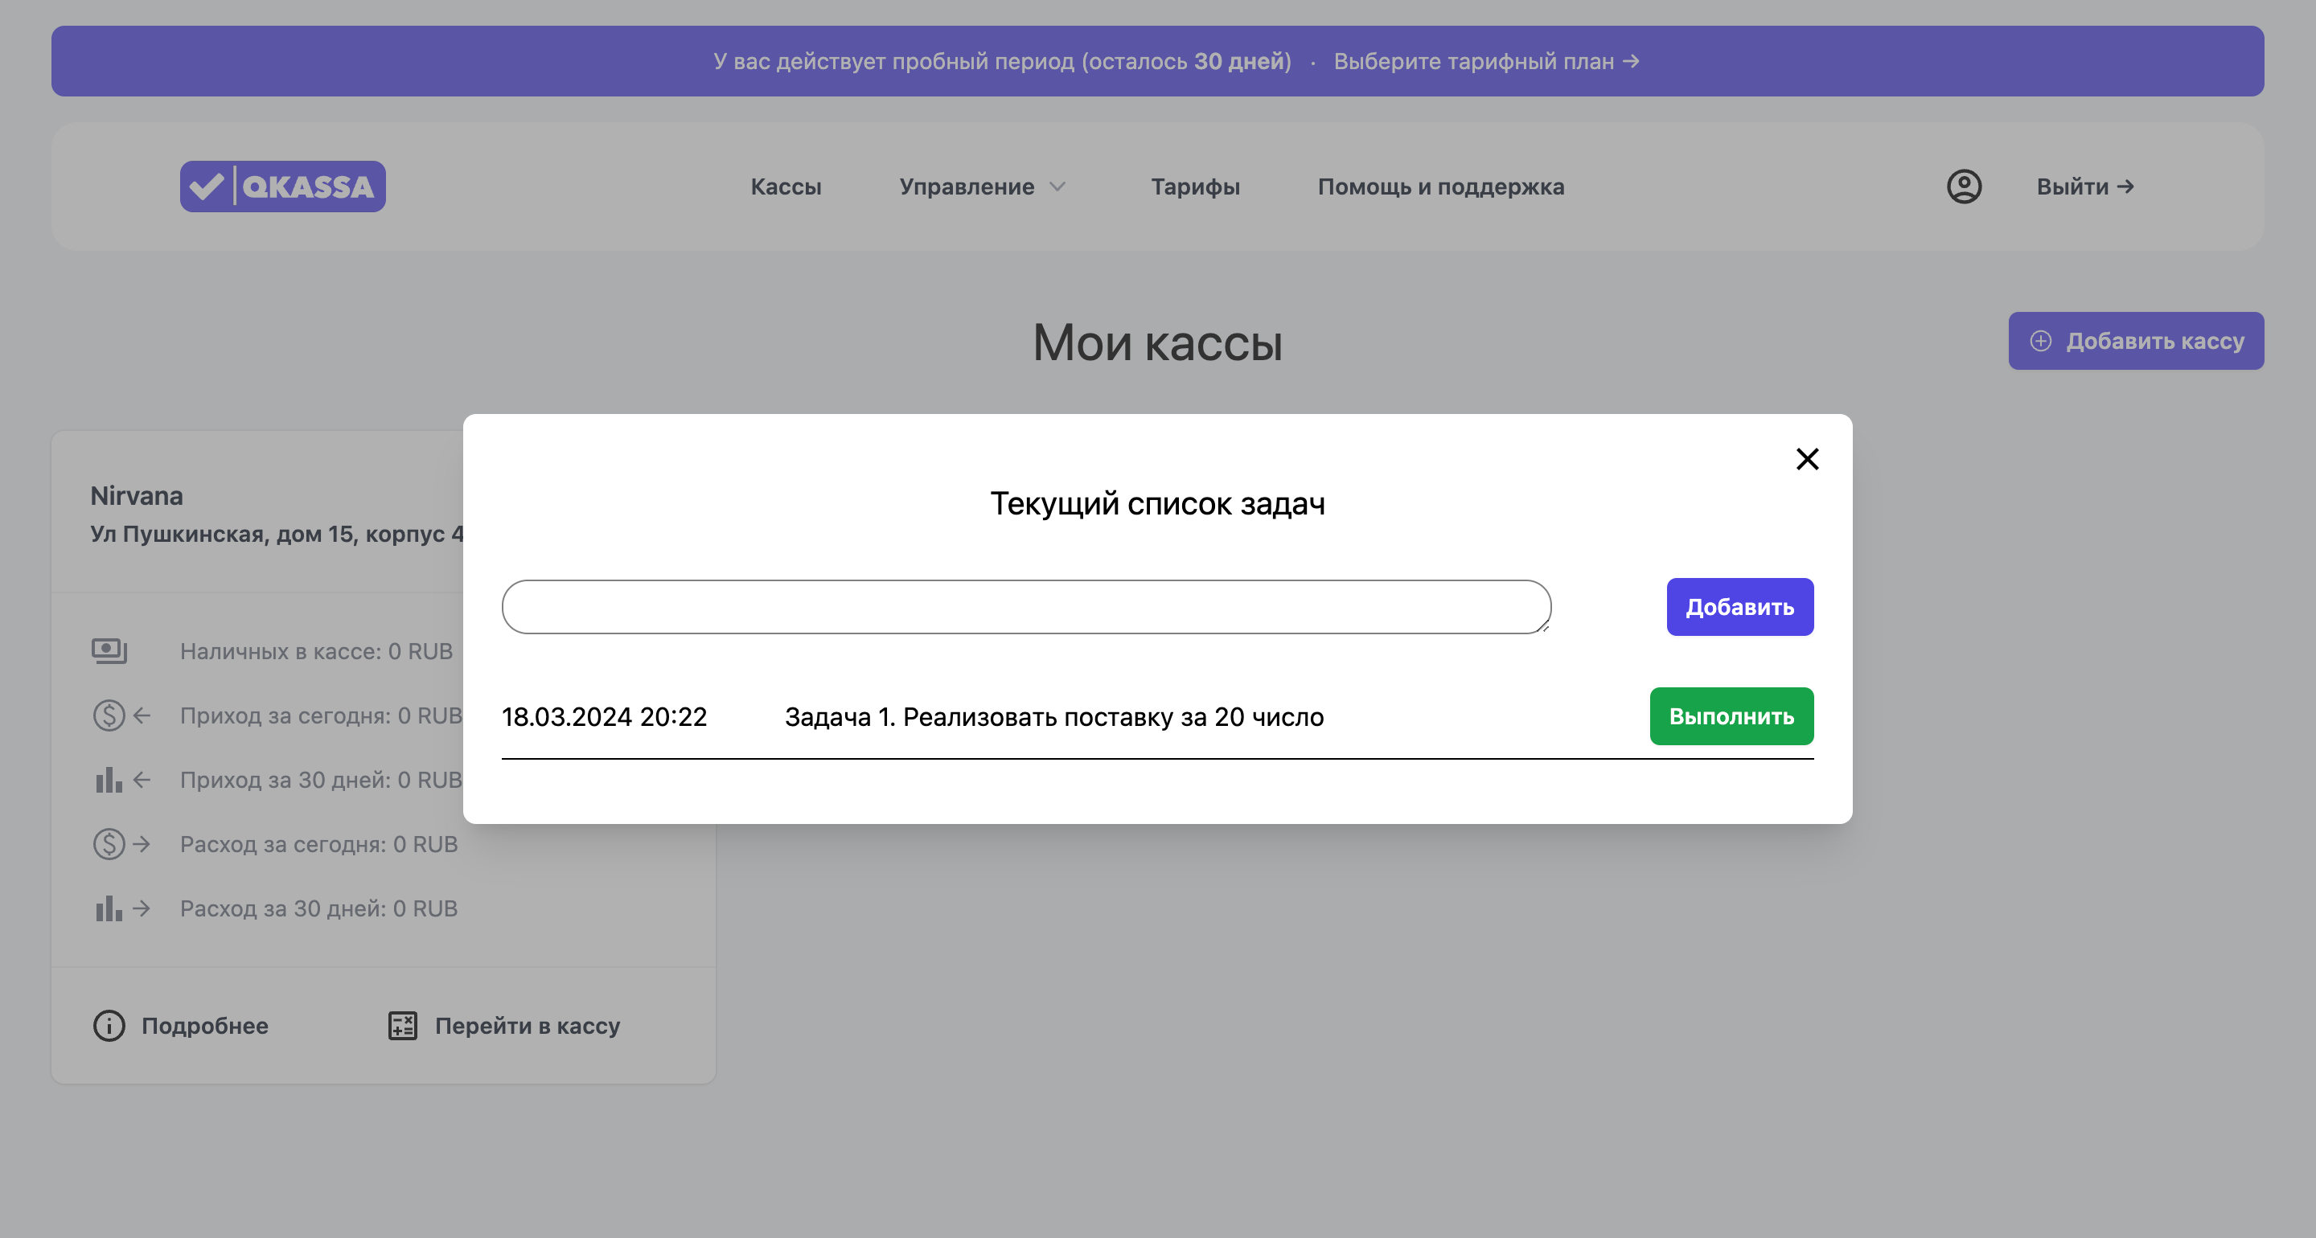The image size is (2316, 1238).
Task: Click the calculator icon near Перейти в кассу
Action: (402, 1026)
